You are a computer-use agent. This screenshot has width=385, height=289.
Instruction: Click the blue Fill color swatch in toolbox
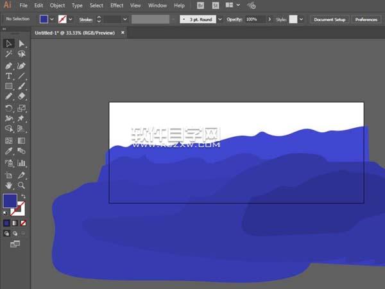click(10, 201)
